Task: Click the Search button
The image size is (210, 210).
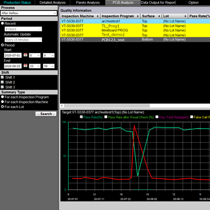Action: (46, 114)
